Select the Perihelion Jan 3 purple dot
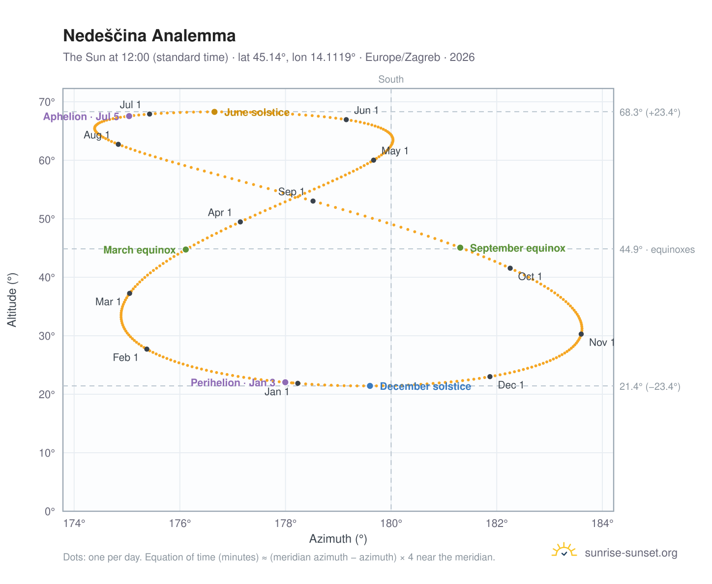This screenshot has width=712, height=584. [285, 382]
